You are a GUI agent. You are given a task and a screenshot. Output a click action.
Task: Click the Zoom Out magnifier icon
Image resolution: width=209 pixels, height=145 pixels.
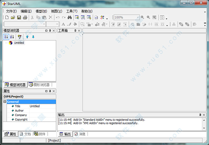pos(148,17)
